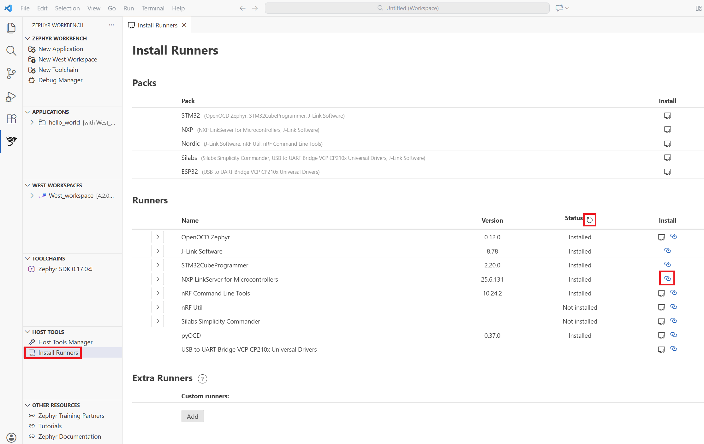
Task: Click the Add button under Custom runners
Action: point(192,416)
